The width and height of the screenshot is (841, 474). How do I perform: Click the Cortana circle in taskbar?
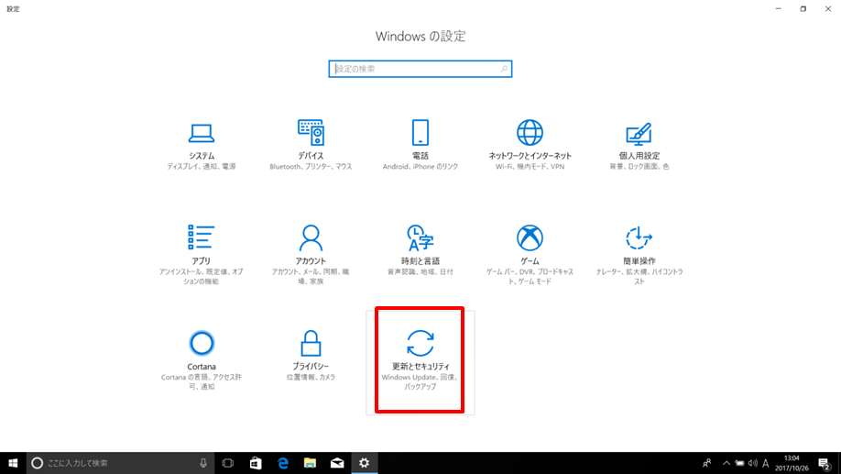(x=37, y=463)
